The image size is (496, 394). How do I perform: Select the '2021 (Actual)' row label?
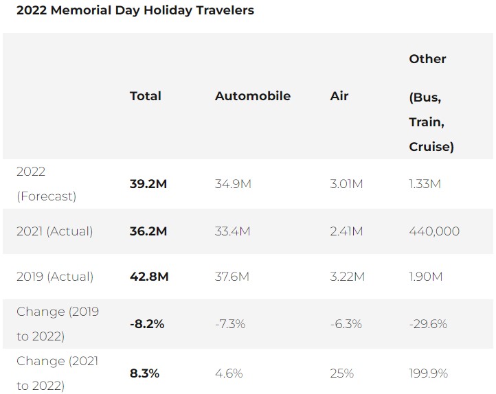point(54,231)
